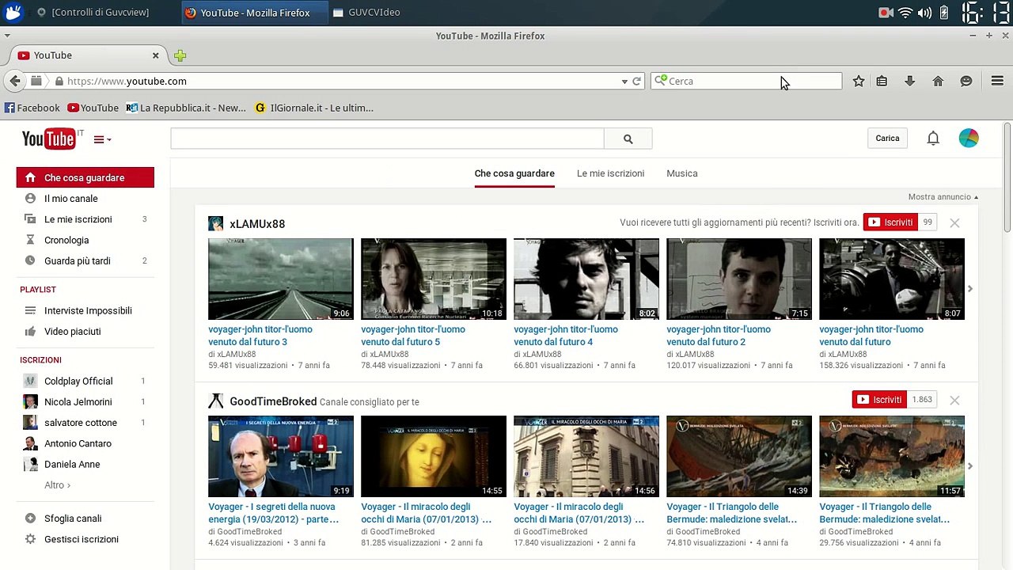Show next videos in GoodTimeBroked row
The width and height of the screenshot is (1013, 570).
pyautogui.click(x=970, y=466)
